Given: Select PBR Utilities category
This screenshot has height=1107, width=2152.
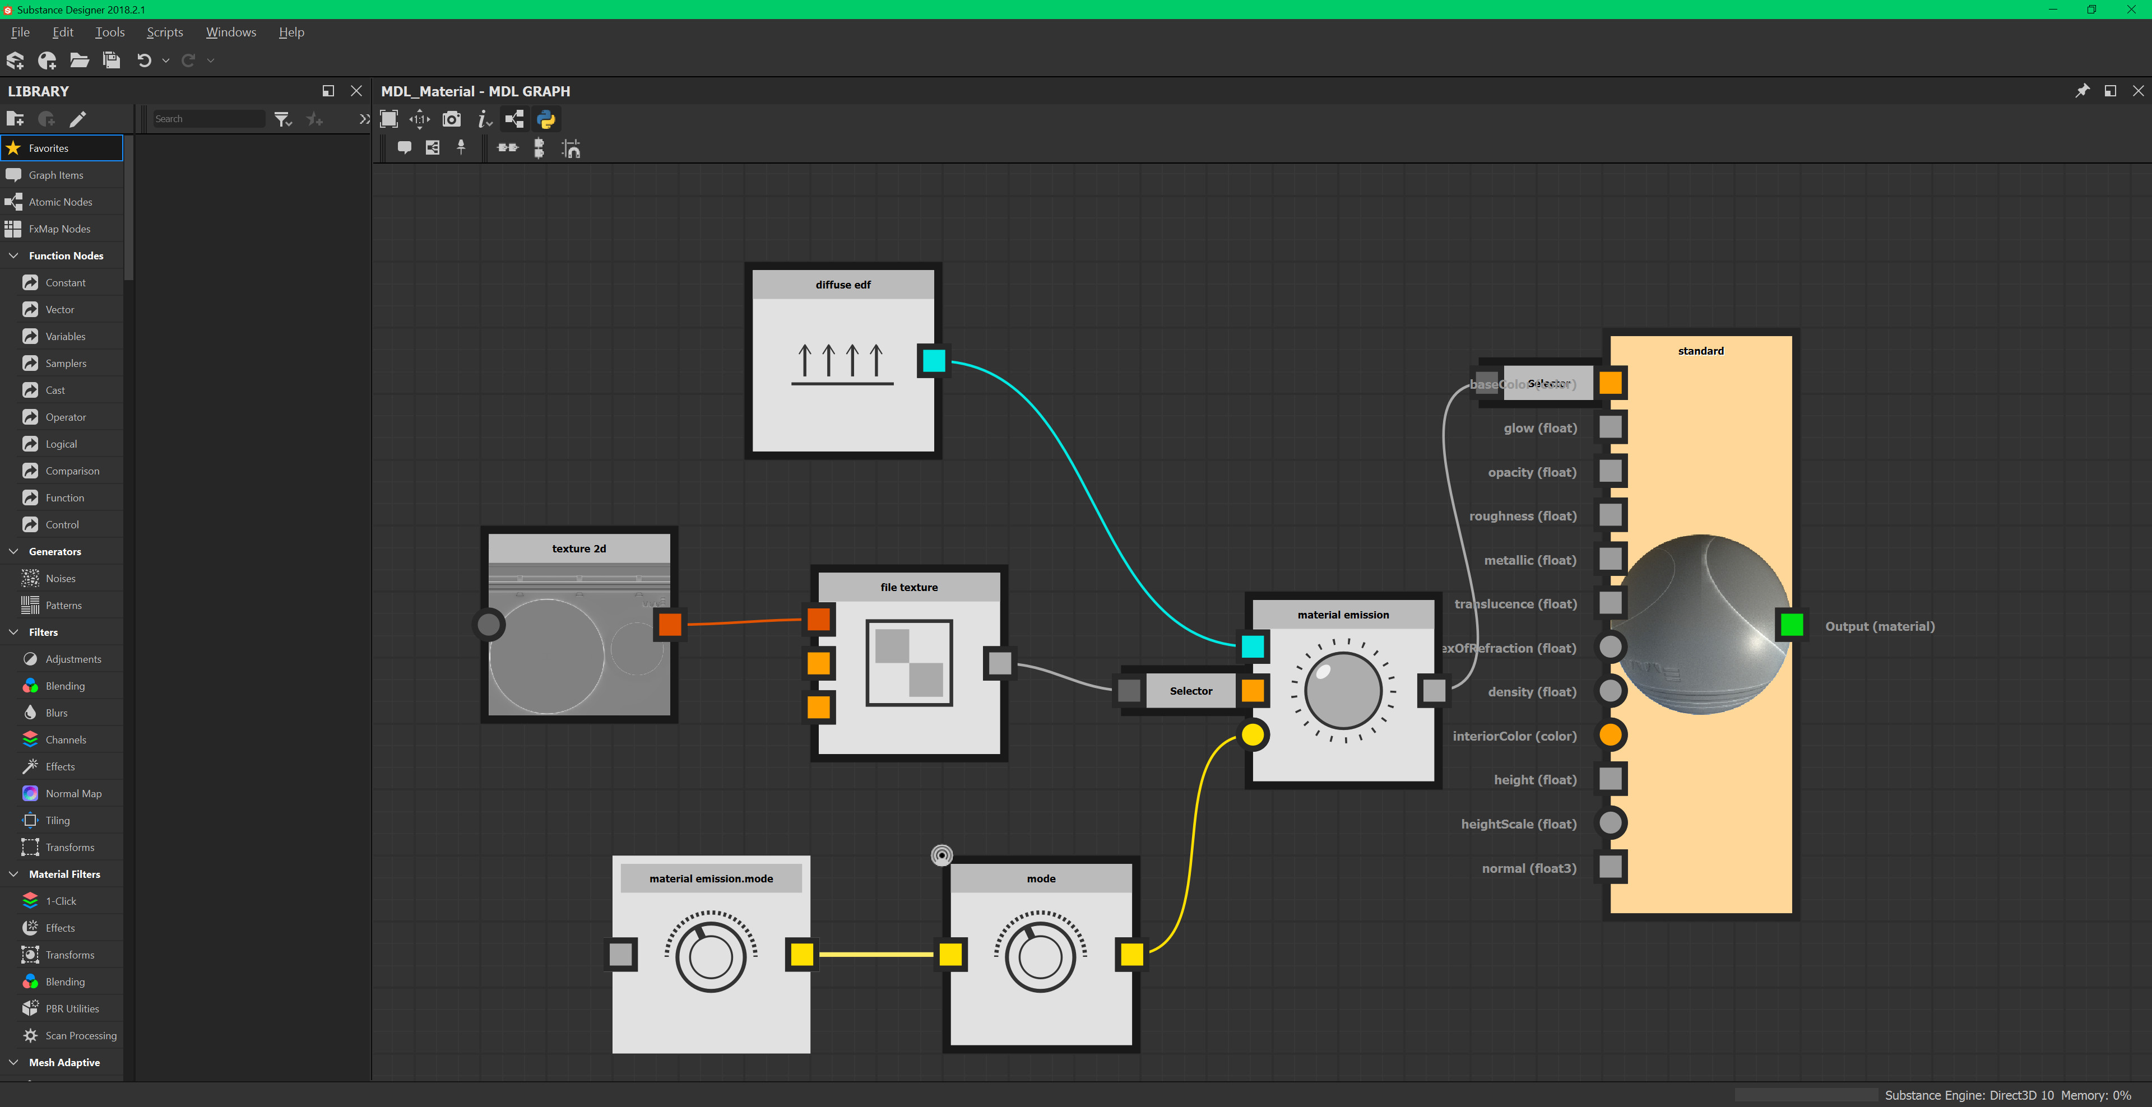Looking at the screenshot, I should tap(72, 1008).
